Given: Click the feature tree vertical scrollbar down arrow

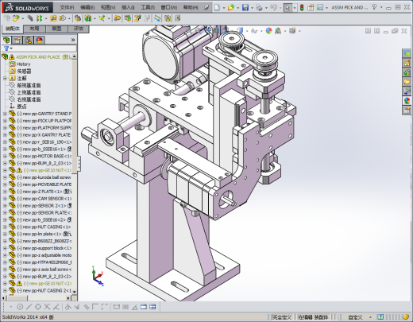Looking at the screenshot, I should (x=75, y=292).
